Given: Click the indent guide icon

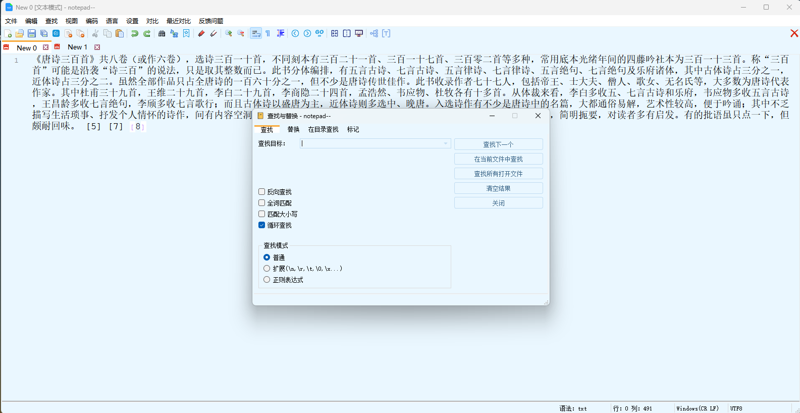Looking at the screenshot, I should (x=281, y=33).
